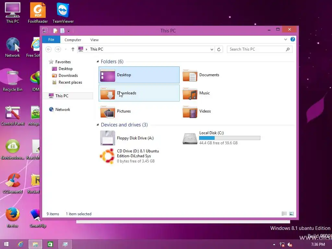Click the network status tray icon

282,244
